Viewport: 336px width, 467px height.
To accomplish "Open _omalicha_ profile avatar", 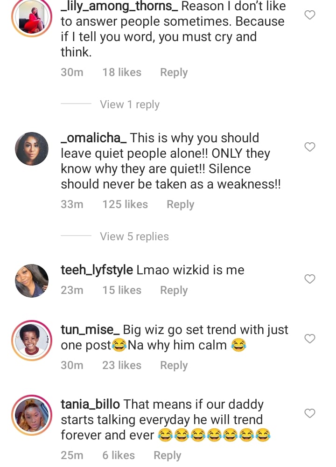I will coord(32,148).
